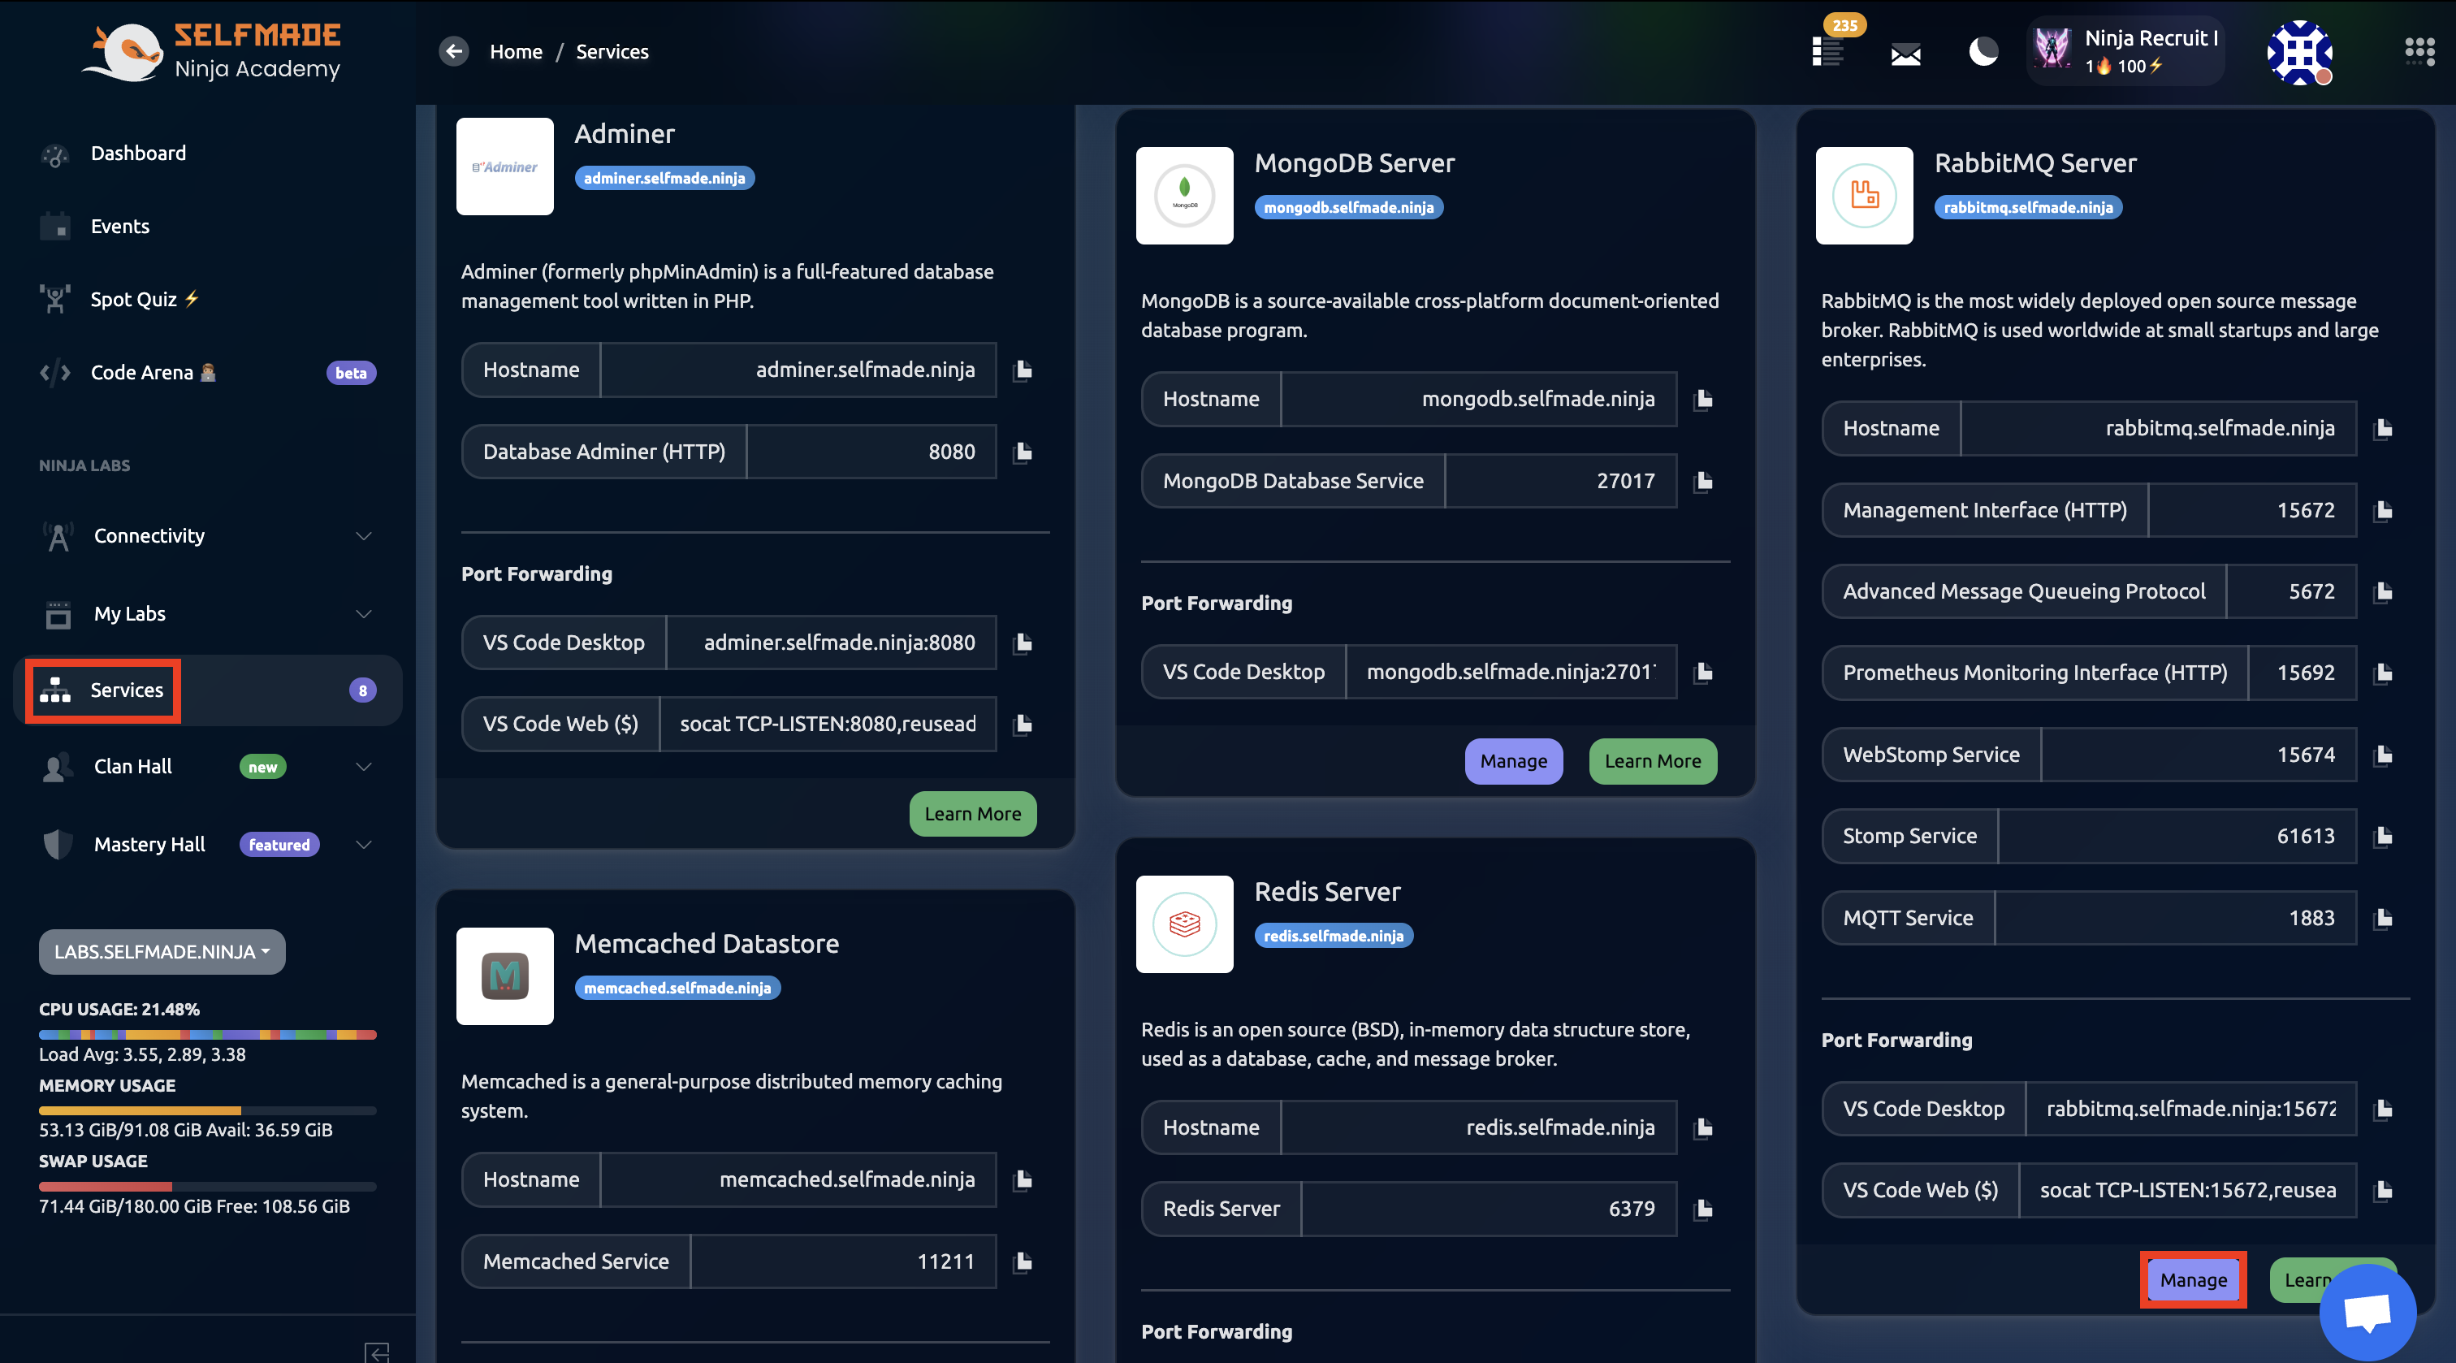2456x1363 pixels.
Task: Expand the Mastery Hall menu
Action: point(208,845)
